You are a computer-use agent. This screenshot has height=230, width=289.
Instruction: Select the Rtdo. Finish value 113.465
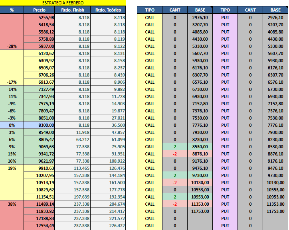tap(72, 168)
